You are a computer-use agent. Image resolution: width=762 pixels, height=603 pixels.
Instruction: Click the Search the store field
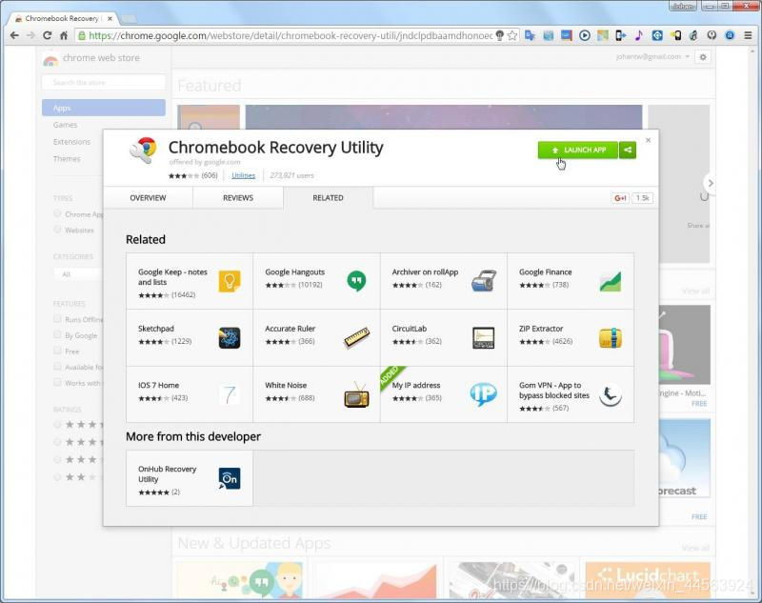point(104,83)
